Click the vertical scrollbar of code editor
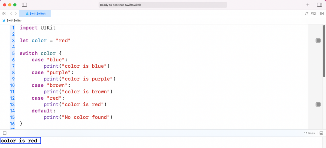 [x=324, y=51]
